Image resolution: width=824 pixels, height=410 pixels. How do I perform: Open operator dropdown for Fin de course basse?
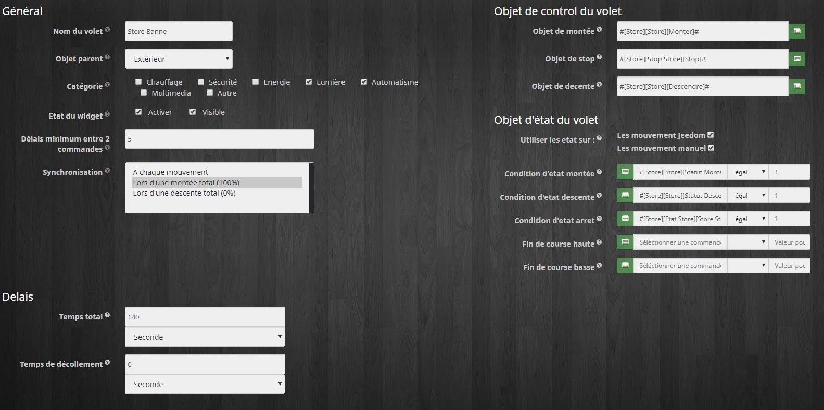coord(748,265)
